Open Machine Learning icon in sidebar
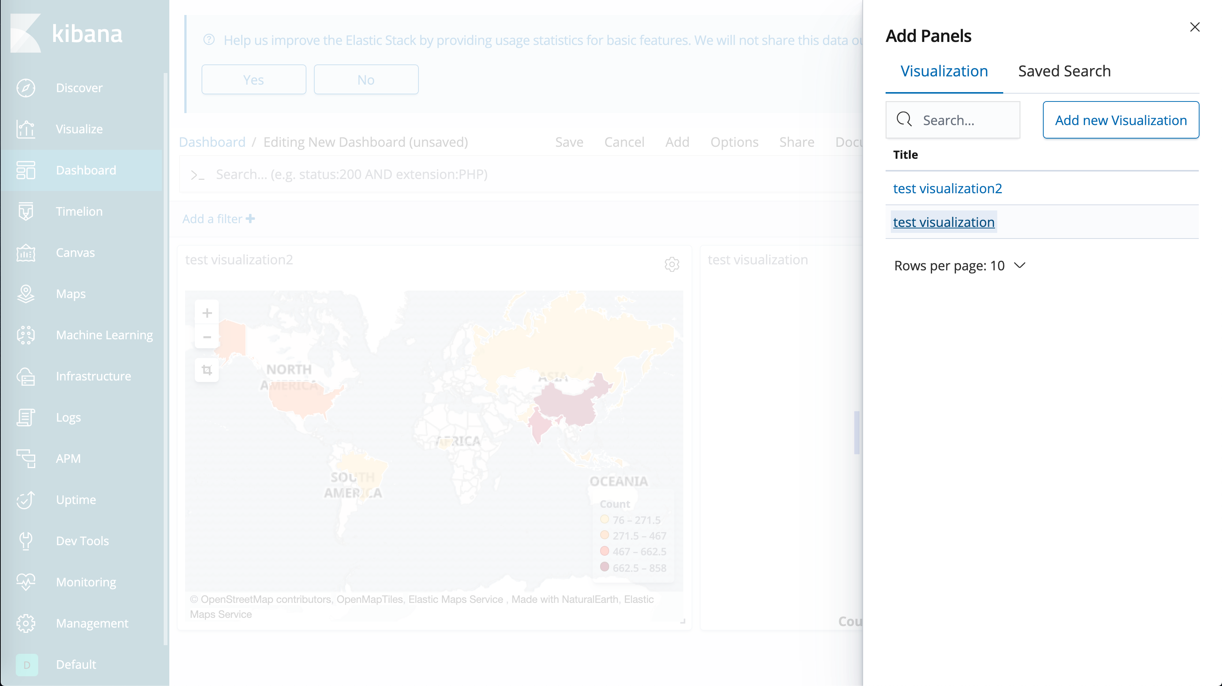 [25, 335]
